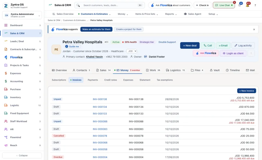This screenshot has height=160, width=262.
Task: Open the Reach module
Action: pyautogui.click(x=22, y=145)
